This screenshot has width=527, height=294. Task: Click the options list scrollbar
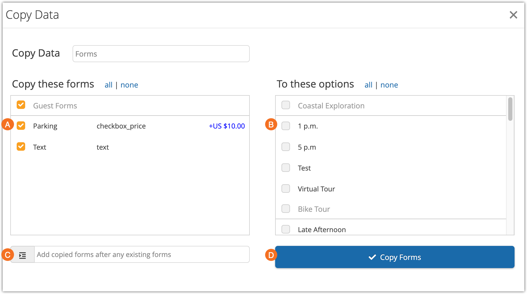coord(510,109)
